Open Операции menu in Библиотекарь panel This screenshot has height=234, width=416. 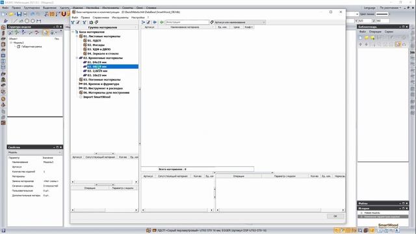pos(375,32)
